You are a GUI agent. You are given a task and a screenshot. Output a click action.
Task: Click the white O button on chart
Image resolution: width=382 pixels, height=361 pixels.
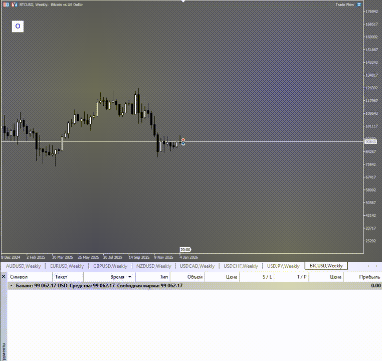[x=18, y=26]
